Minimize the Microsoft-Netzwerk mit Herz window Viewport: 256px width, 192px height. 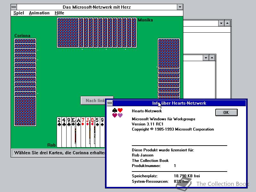click(x=180, y=7)
